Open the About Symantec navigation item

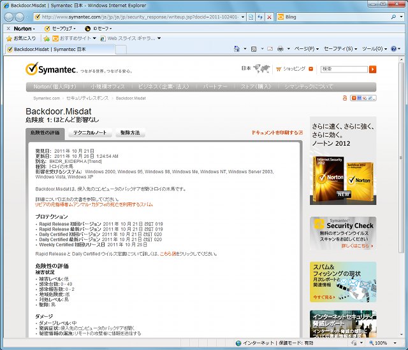point(309,87)
